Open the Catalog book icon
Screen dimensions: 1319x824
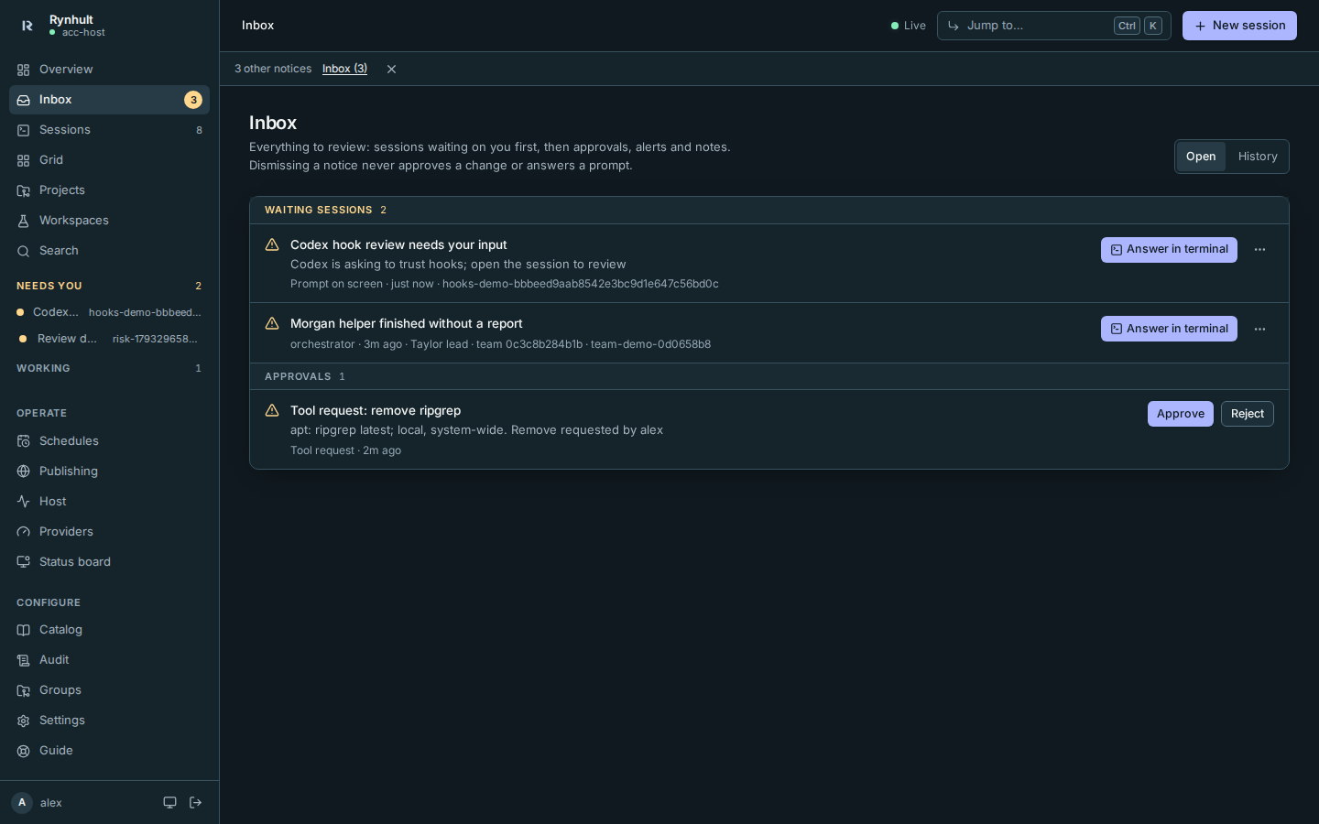click(x=23, y=630)
